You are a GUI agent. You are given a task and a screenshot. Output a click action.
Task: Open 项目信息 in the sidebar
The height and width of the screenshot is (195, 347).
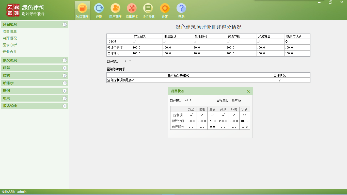click(x=10, y=31)
